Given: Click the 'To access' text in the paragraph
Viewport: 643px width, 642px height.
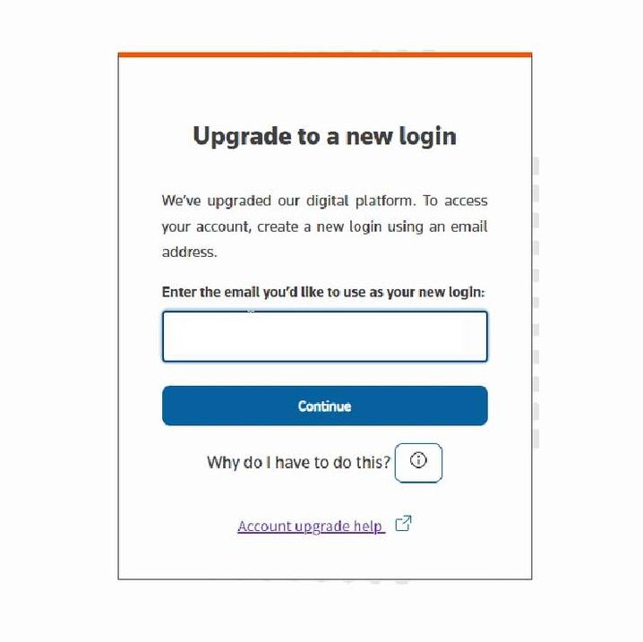Looking at the screenshot, I should tap(455, 201).
